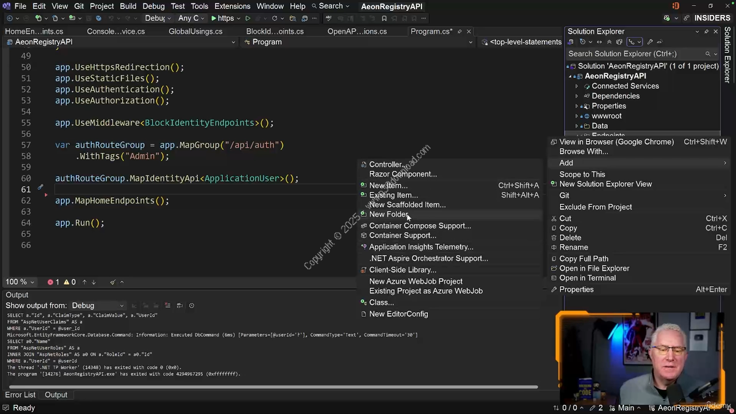This screenshot has width=736, height=414.
Task: Select New Folder from Add submenu
Action: coord(389,214)
